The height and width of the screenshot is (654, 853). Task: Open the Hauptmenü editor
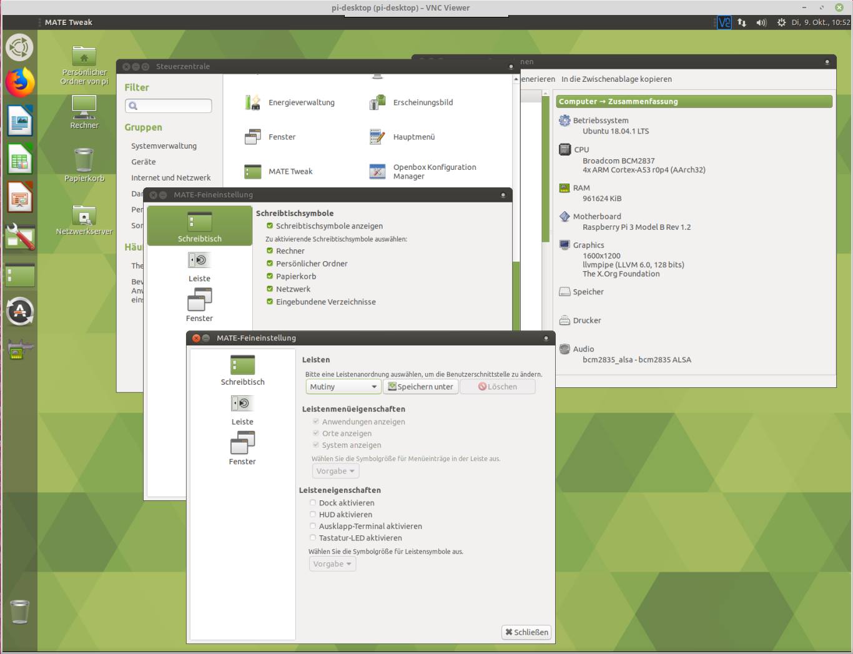tap(377, 137)
